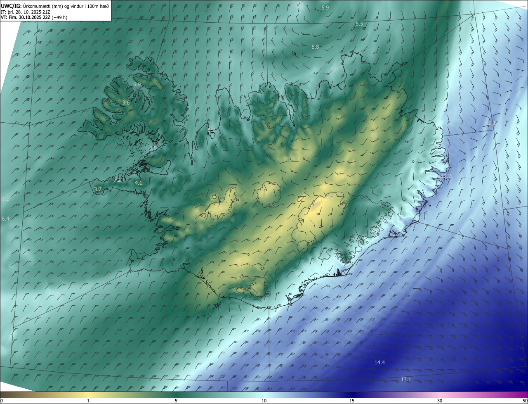This screenshot has height=404, width=528.
Task: Click the 12.2 value label off the east coast
Action: point(446,177)
